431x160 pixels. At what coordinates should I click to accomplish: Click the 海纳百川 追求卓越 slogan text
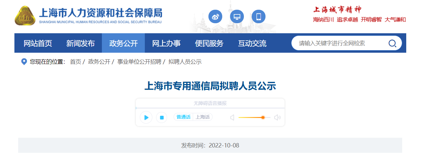pos(335,19)
